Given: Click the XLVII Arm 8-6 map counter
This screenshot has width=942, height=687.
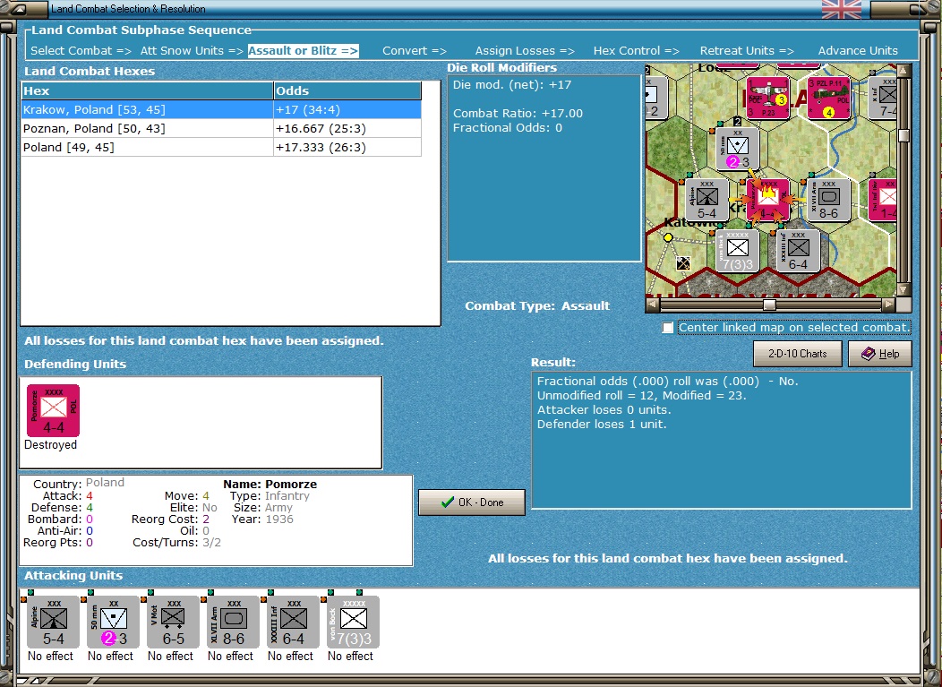Looking at the screenshot, I should [828, 200].
